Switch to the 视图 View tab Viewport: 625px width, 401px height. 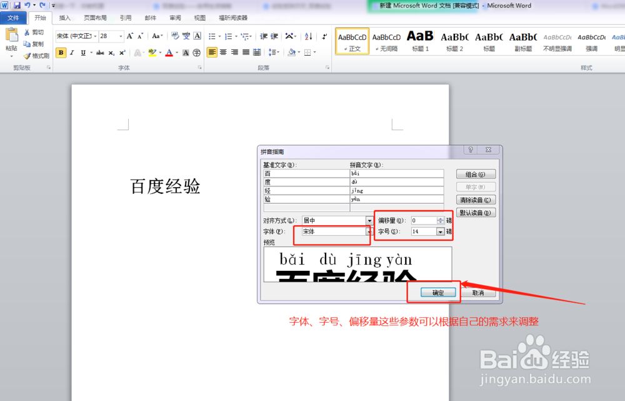tap(200, 18)
